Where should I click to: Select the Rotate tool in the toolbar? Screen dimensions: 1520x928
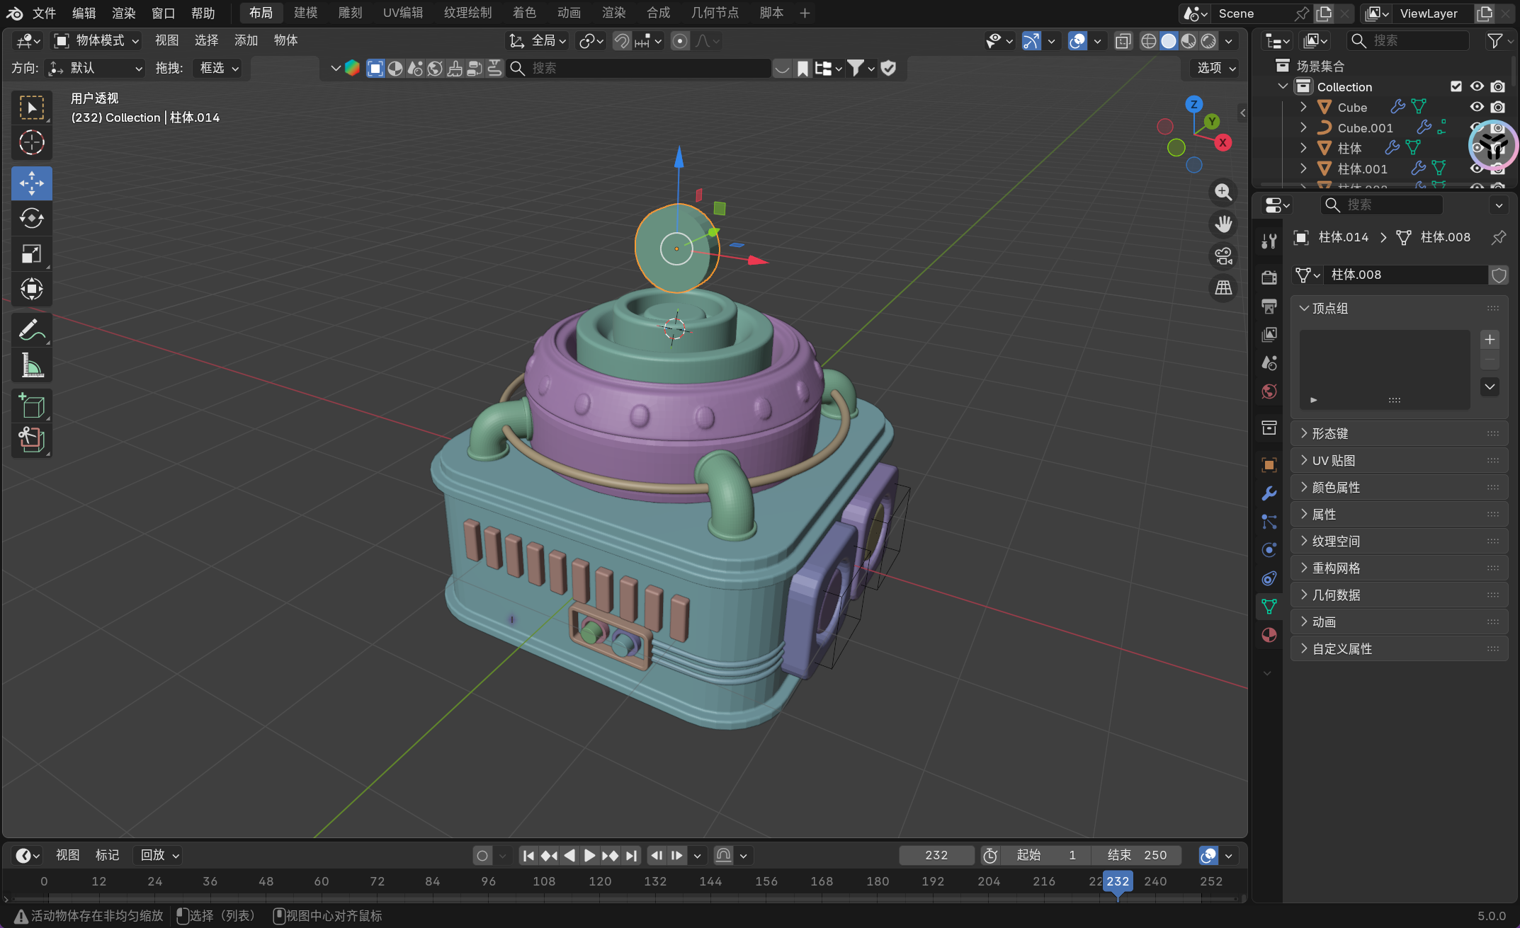(x=31, y=218)
